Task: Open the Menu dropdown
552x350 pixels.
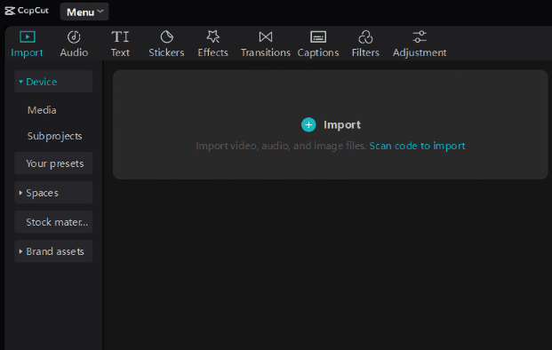Action: point(84,12)
